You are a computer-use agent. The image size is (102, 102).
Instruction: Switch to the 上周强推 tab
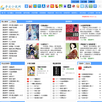pos(13,22)
